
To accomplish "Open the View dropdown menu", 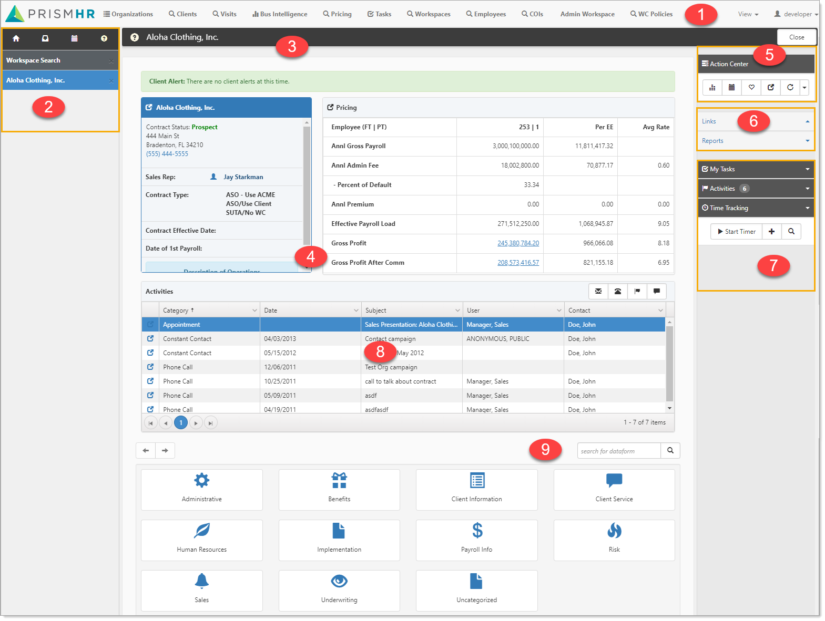I will point(748,14).
